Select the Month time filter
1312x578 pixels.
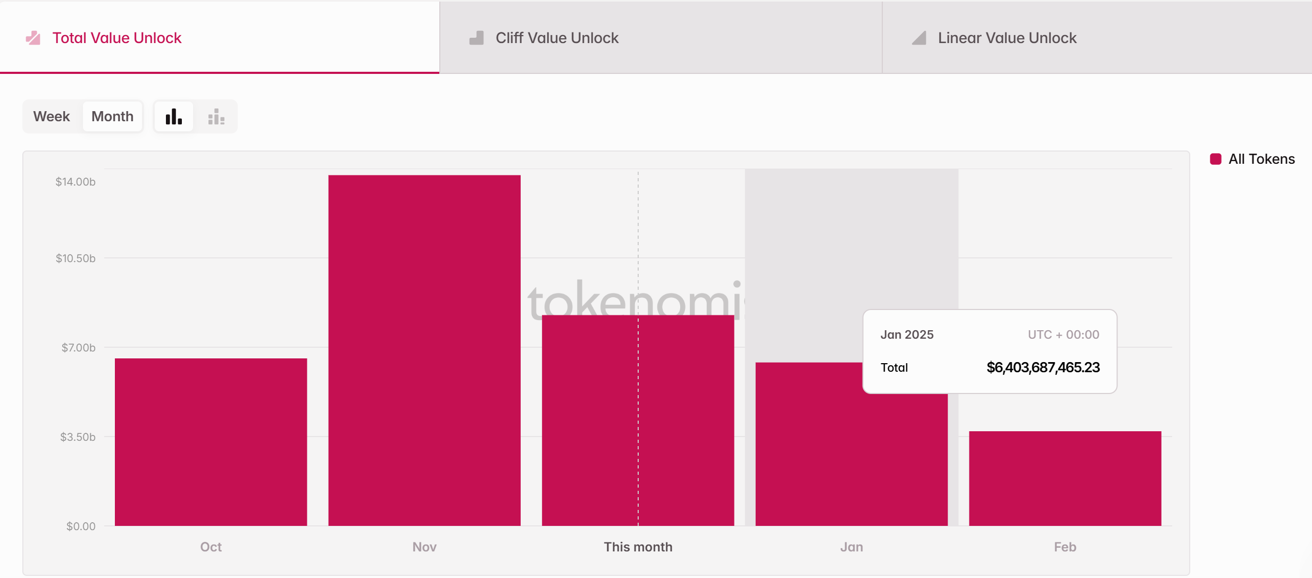[112, 116]
